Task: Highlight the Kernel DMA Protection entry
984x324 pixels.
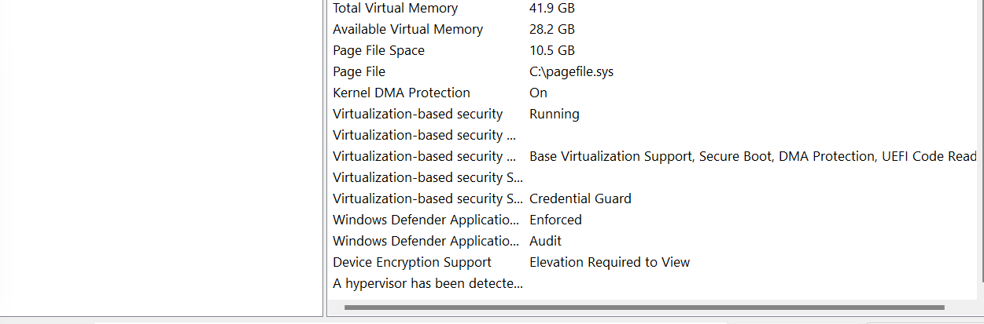Action: click(401, 93)
